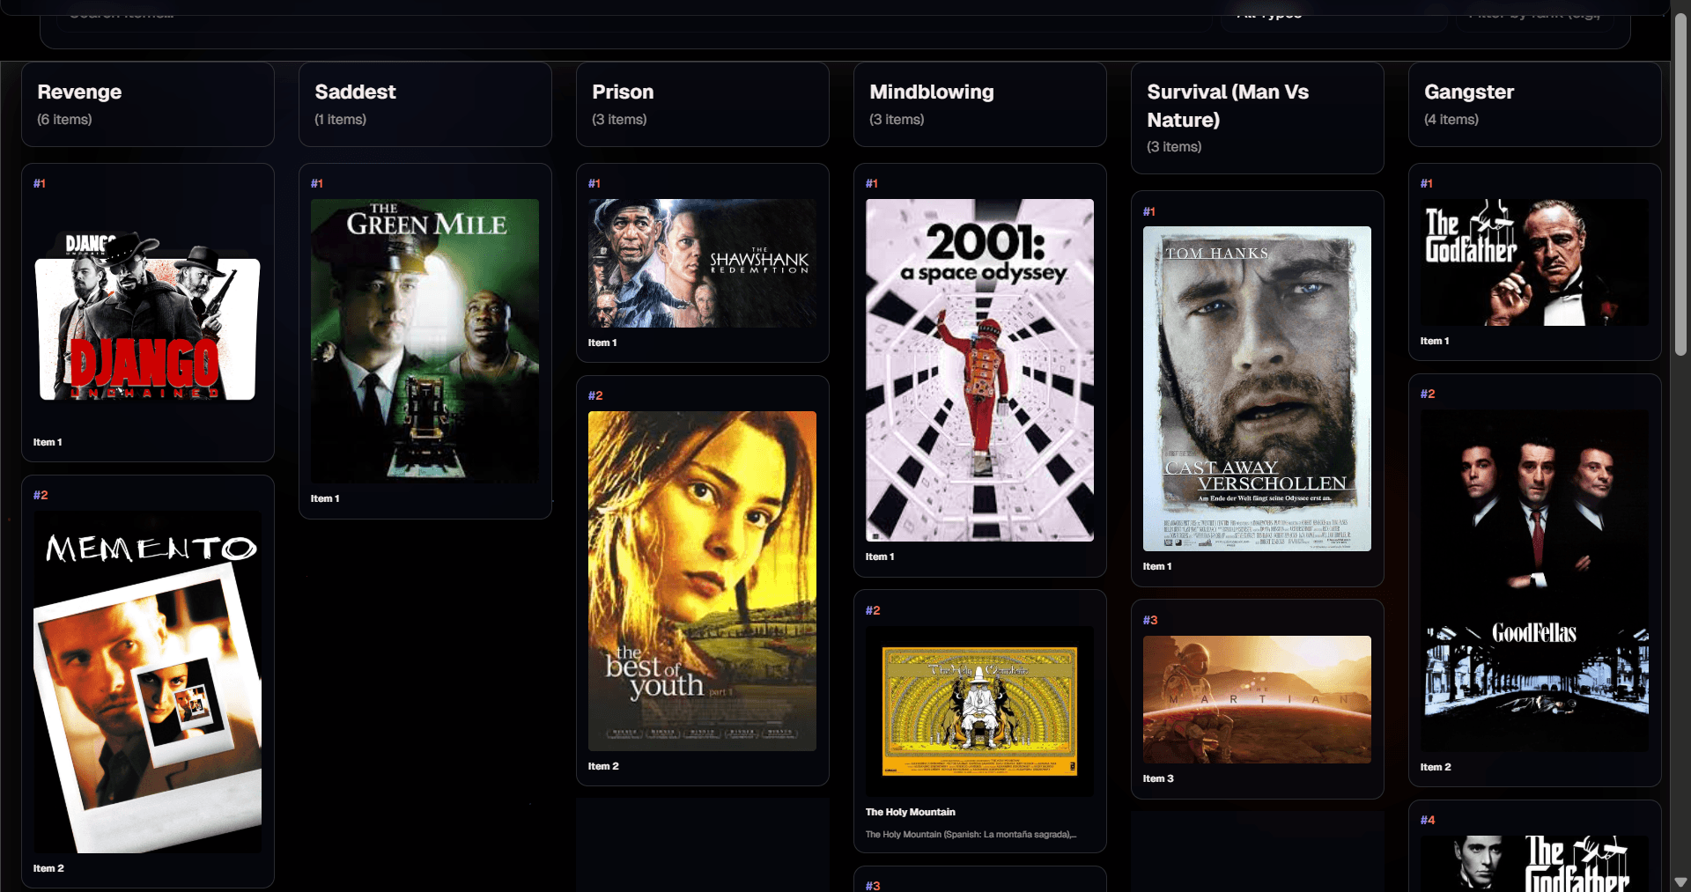Click "Item 1" label under The Godfather
The height and width of the screenshot is (892, 1691).
pyautogui.click(x=1435, y=341)
